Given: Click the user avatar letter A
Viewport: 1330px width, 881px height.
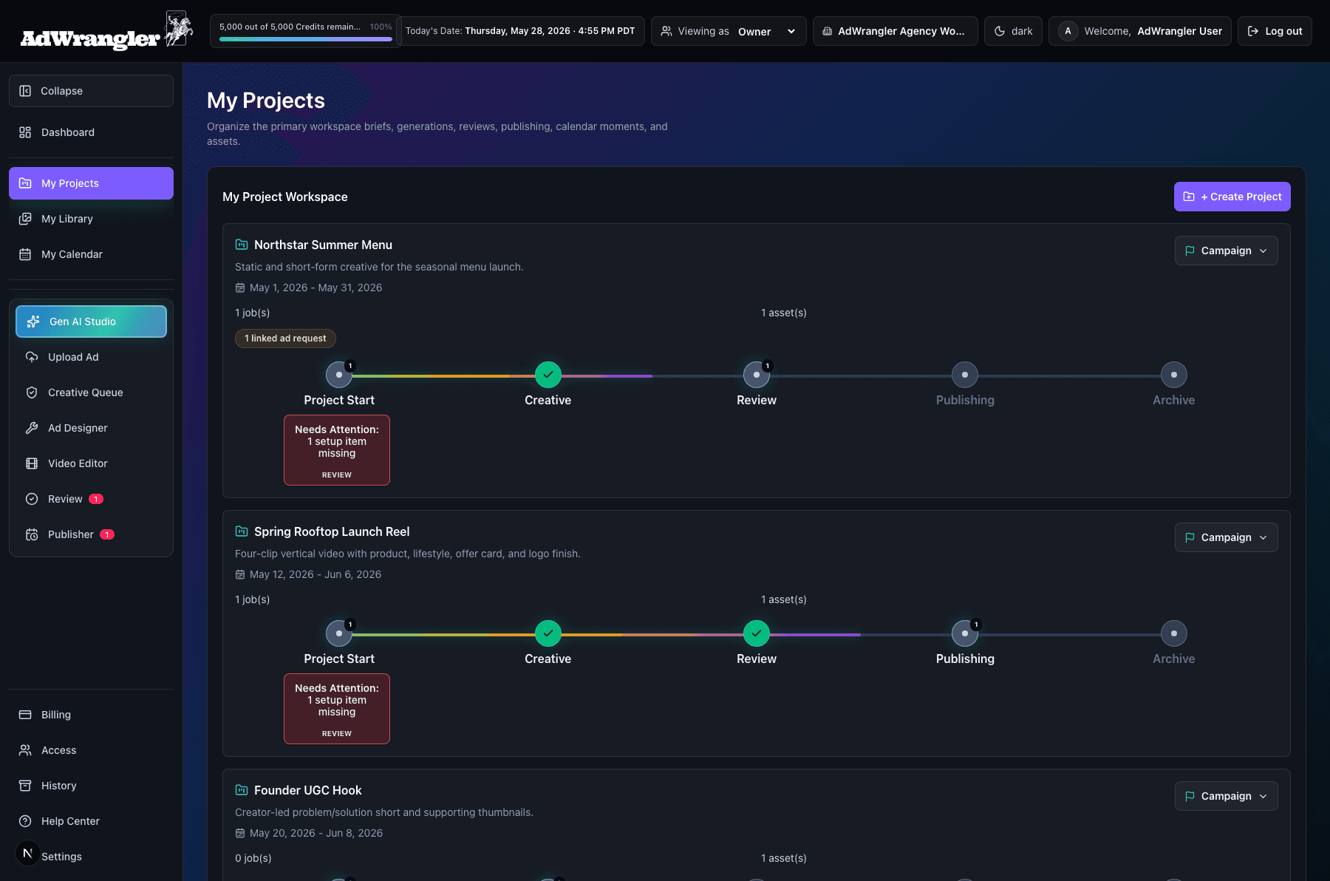Looking at the screenshot, I should tap(1068, 31).
